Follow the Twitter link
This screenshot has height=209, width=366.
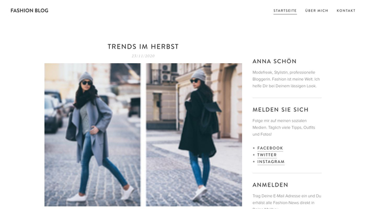click(267, 155)
